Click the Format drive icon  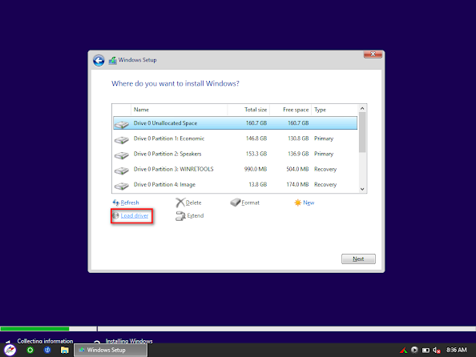click(x=236, y=203)
